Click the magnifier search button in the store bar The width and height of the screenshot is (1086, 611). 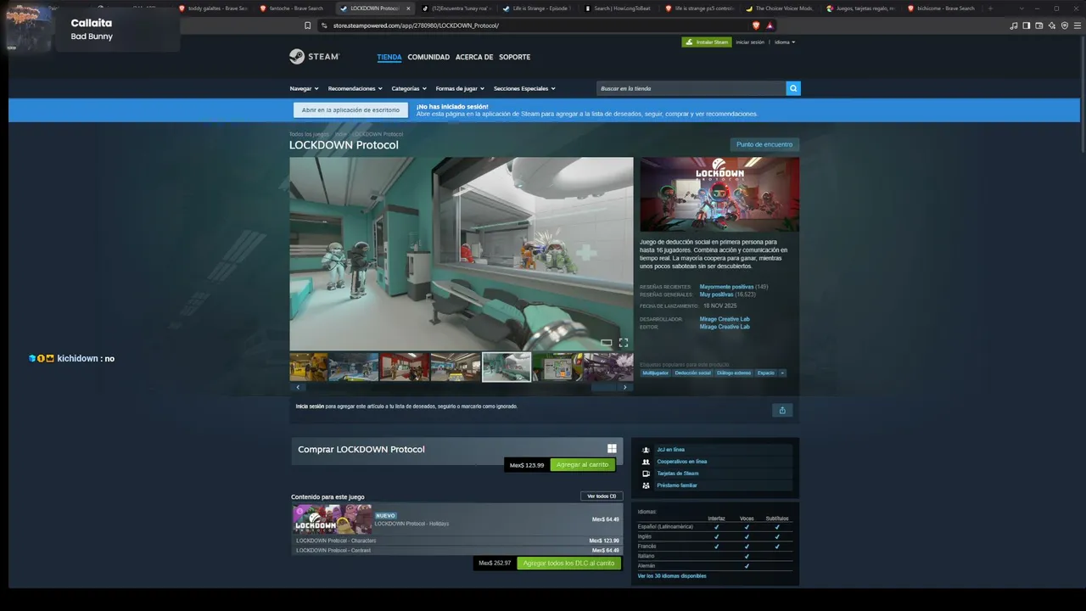click(793, 88)
